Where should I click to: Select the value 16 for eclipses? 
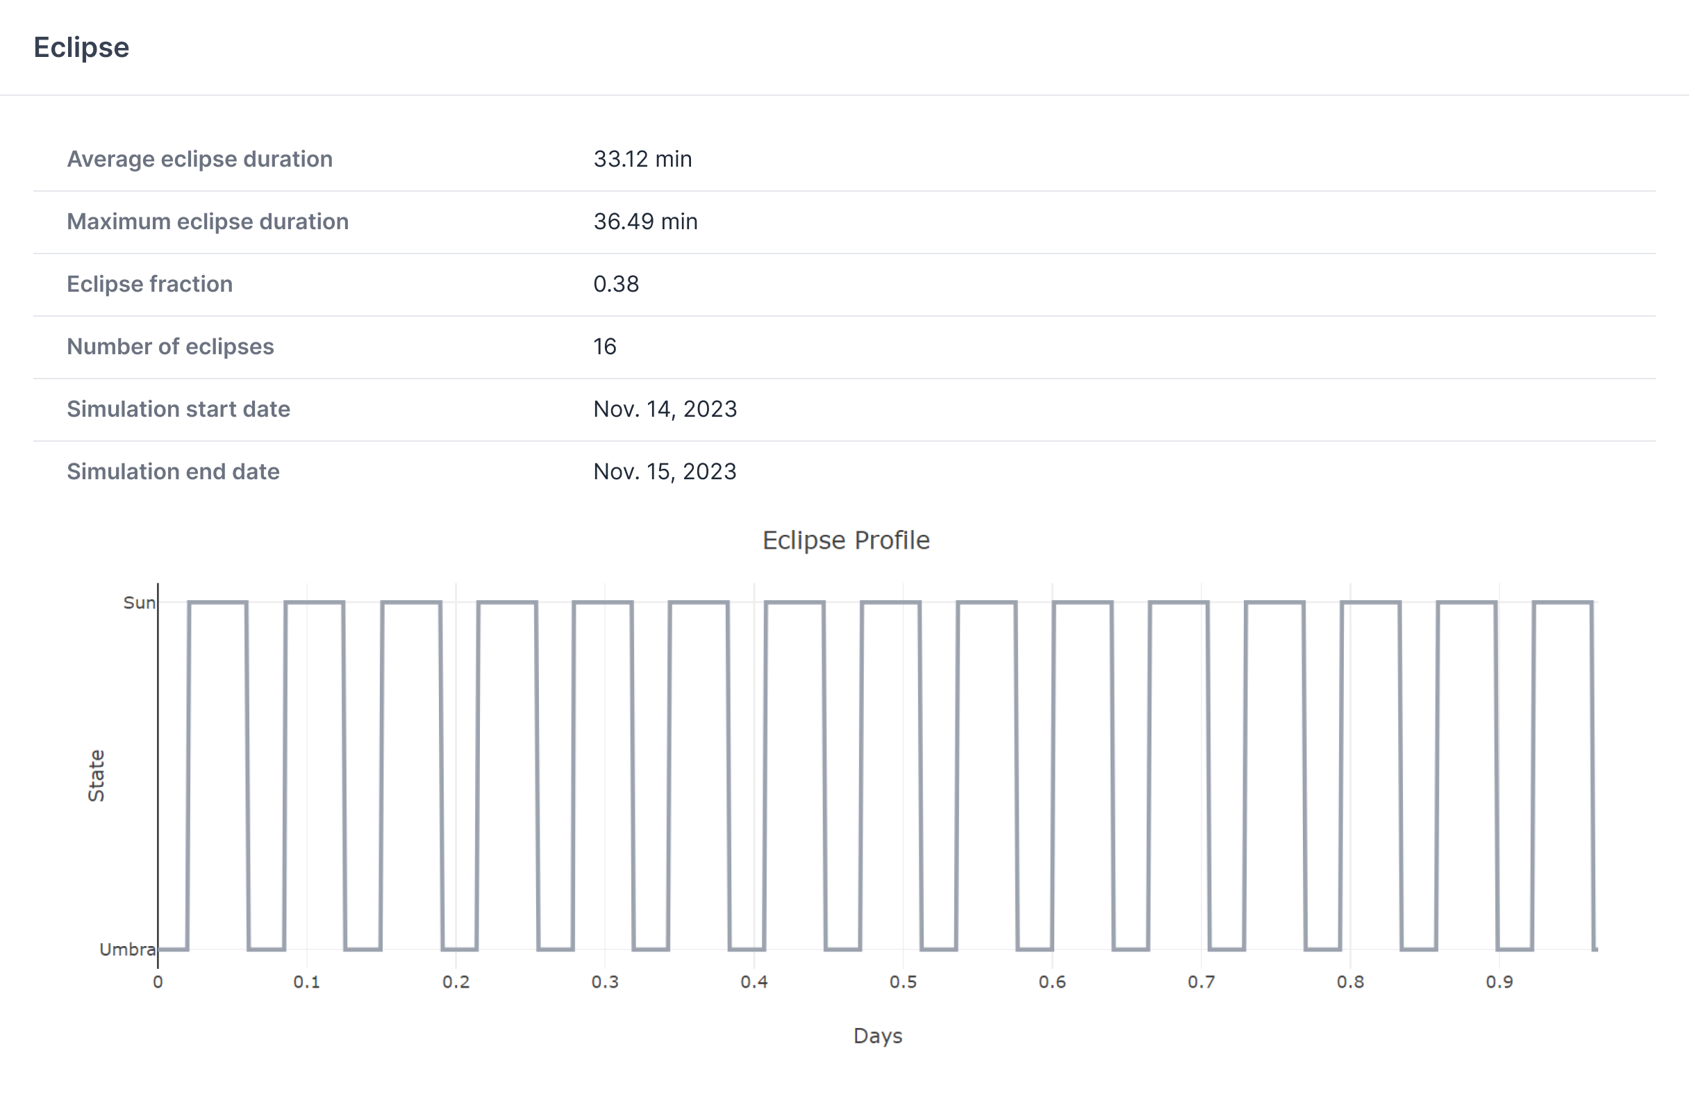click(605, 347)
